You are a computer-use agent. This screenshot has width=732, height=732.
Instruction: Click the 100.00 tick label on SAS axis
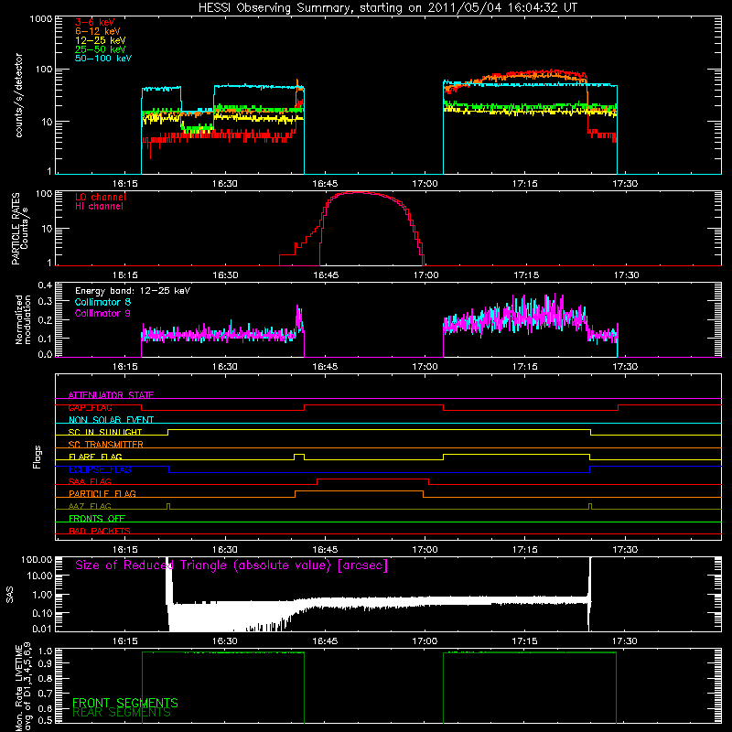click(37, 559)
